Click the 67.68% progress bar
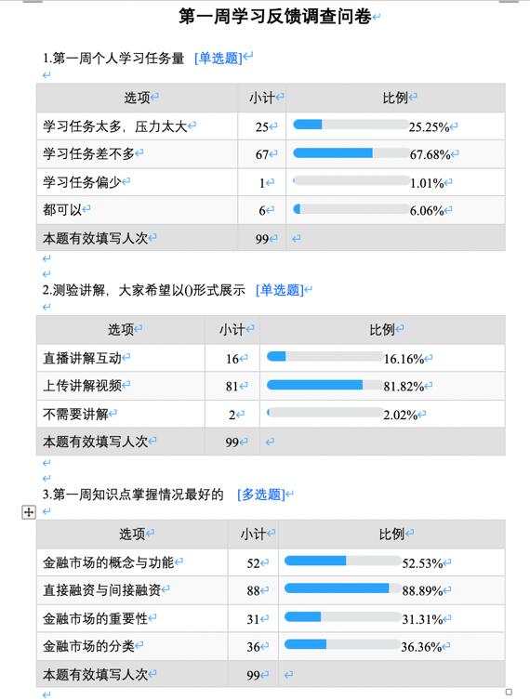 coord(351,153)
